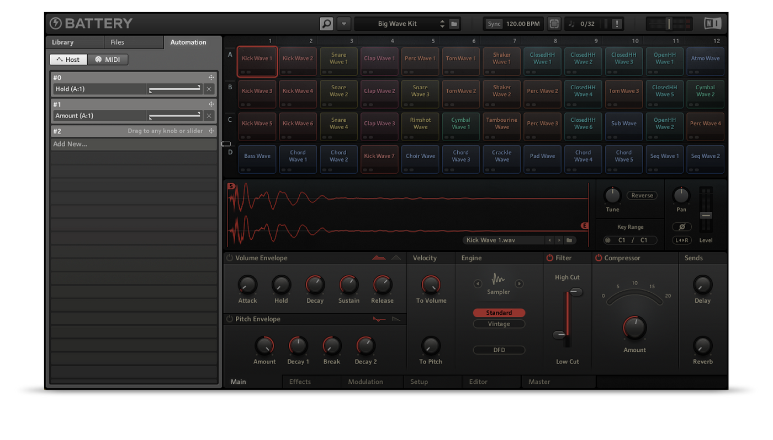
Task: Click the drag handle icon of slot #0
Action: pos(211,78)
